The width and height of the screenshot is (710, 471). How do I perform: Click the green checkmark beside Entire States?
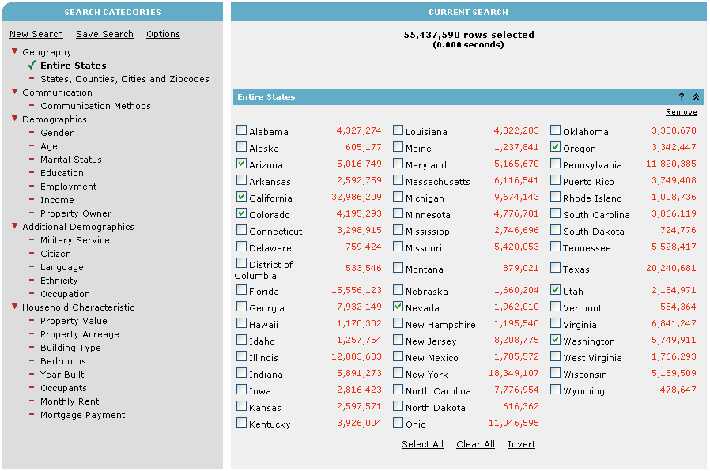pos(32,66)
